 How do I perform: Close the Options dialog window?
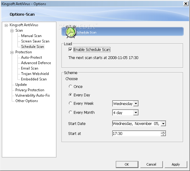click(185, 4)
